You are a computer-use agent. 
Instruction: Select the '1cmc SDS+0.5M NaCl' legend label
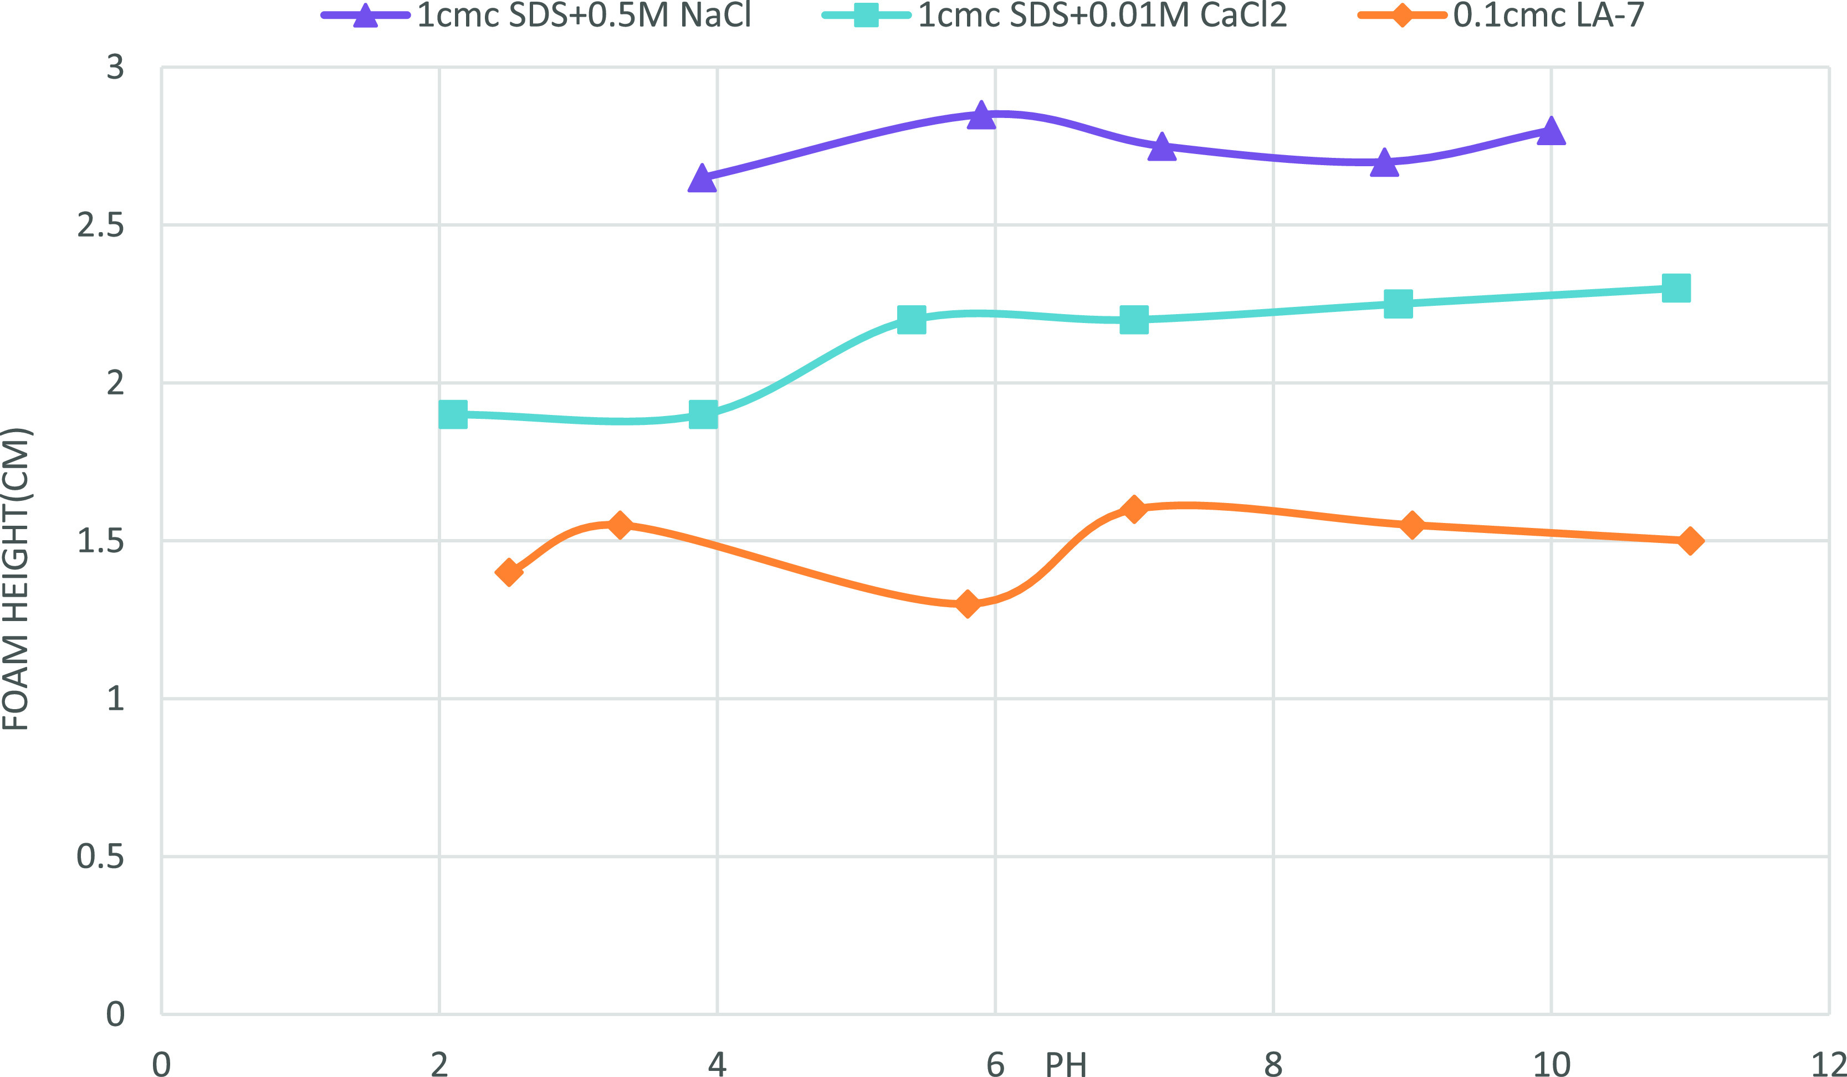click(584, 16)
